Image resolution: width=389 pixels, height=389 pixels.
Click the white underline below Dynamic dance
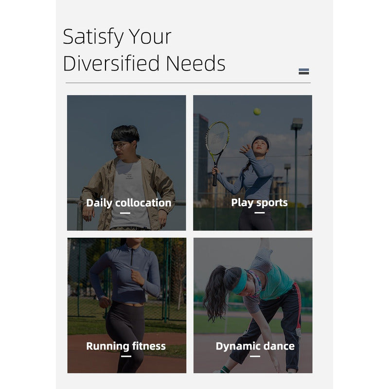255,356
